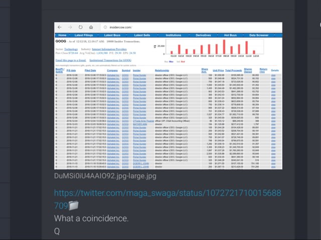
Task: Click the browser back arrow
Action: tap(60, 27)
